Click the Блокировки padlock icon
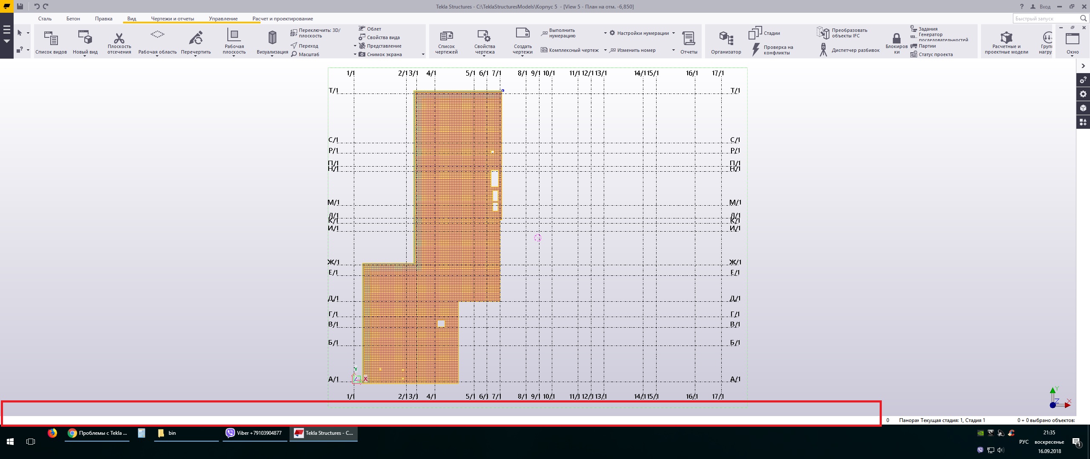The width and height of the screenshot is (1090, 459). point(896,38)
